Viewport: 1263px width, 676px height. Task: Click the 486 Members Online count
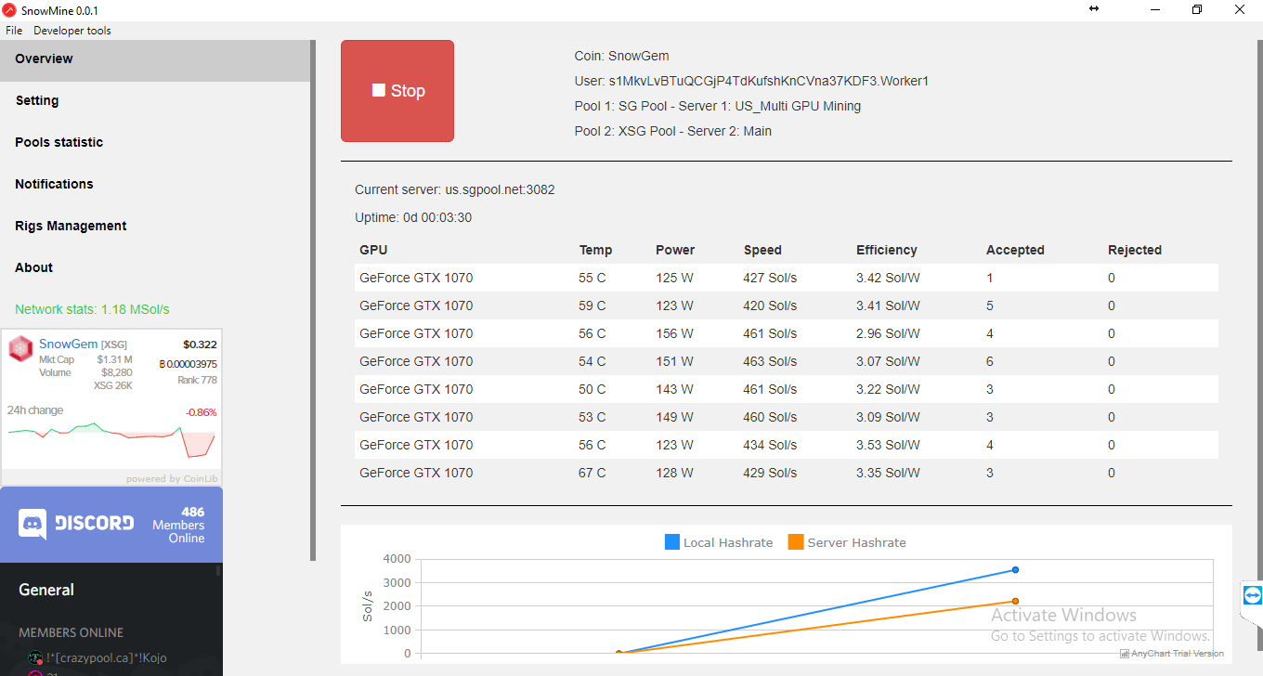coord(178,525)
